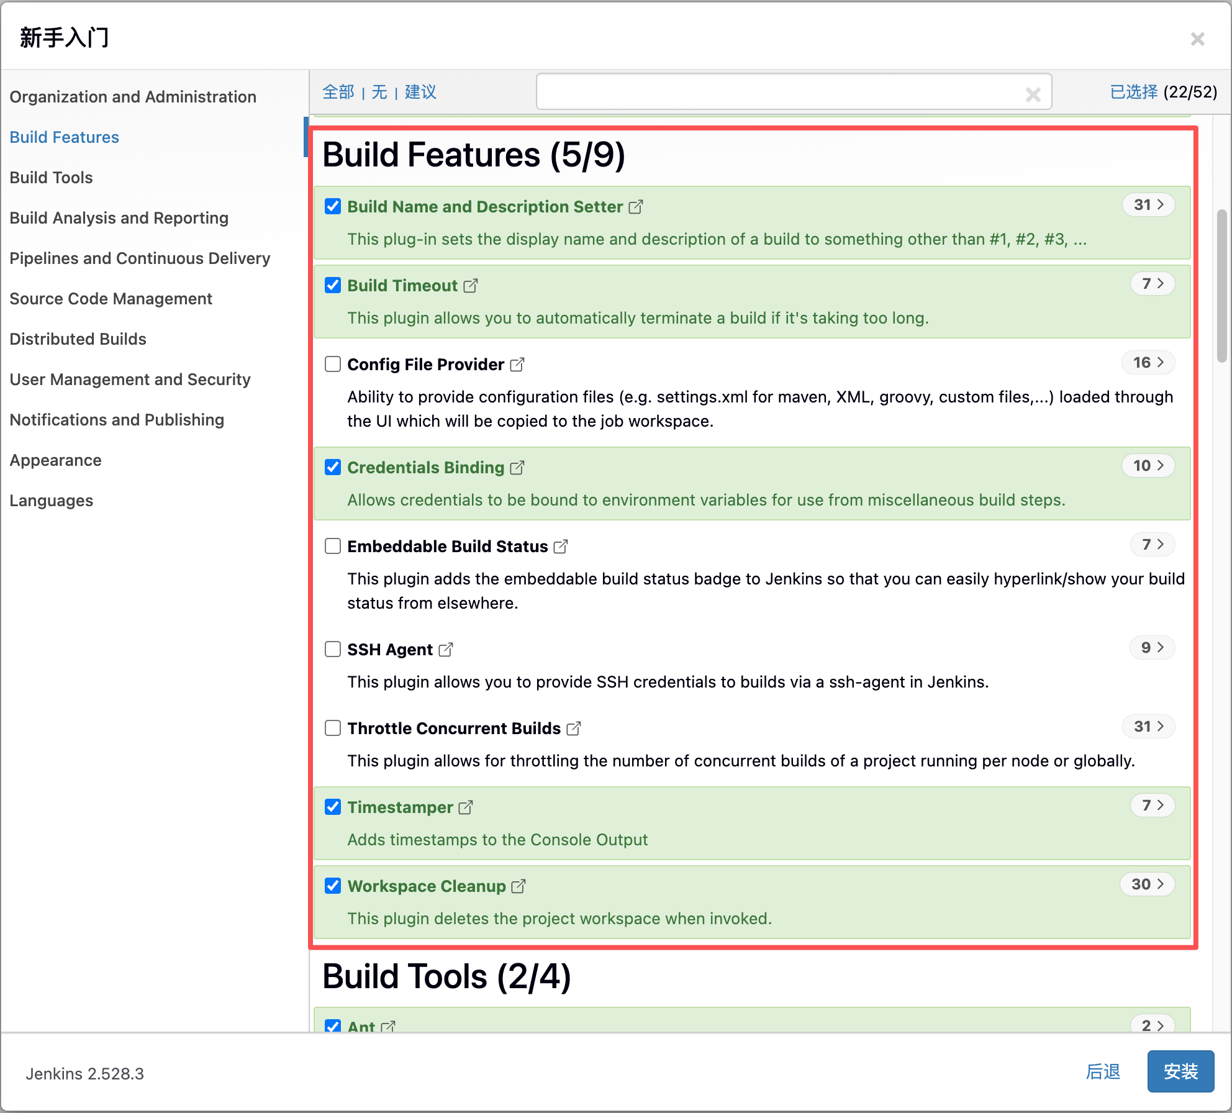Open external link icon beside Embeddable Build Status
Viewport: 1232px width, 1113px height.
[x=561, y=547]
